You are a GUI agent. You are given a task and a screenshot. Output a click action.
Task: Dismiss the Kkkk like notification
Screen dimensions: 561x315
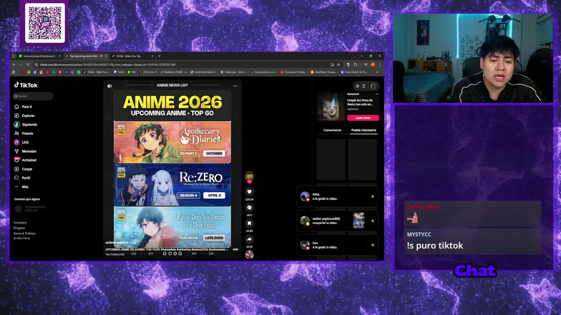373,196
